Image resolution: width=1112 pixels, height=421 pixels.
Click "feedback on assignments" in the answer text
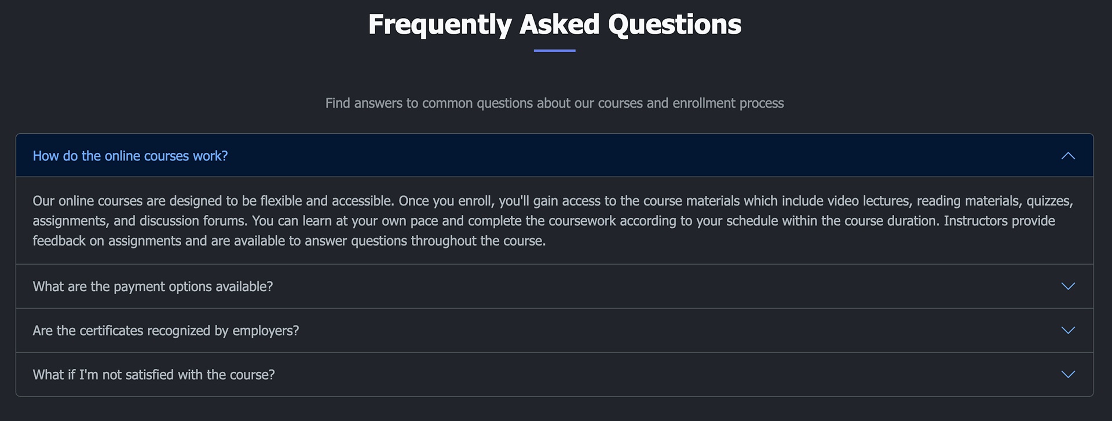tap(107, 241)
